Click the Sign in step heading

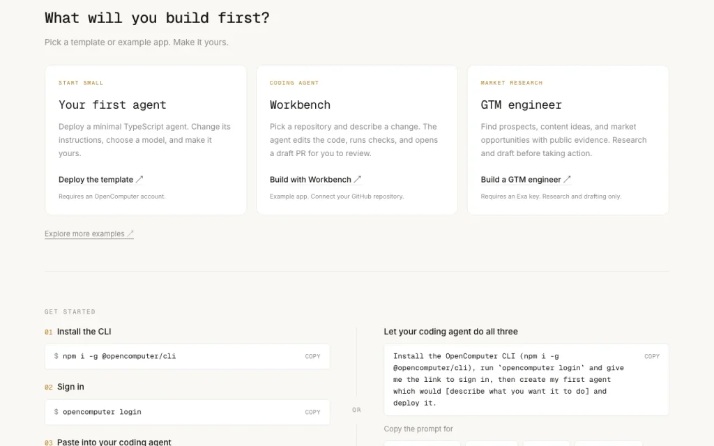click(x=70, y=387)
